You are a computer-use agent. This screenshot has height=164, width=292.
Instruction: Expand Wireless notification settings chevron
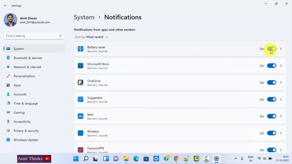281,133
